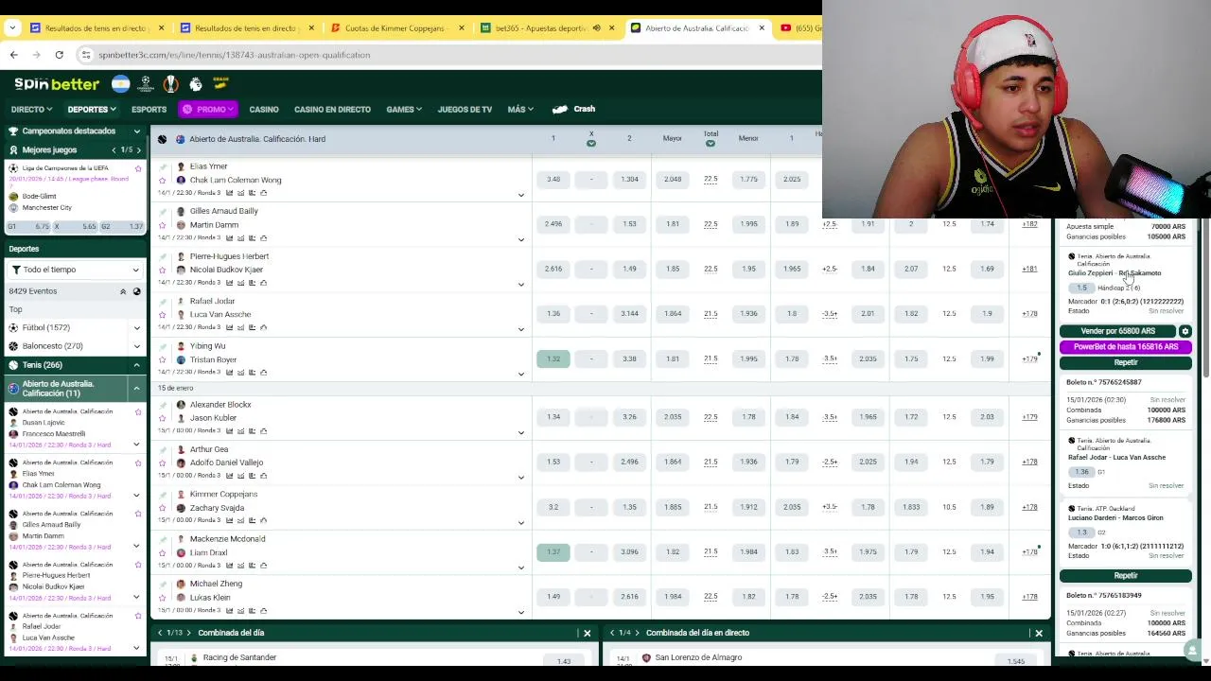Viewport: 1211px width, 681px height.
Task: Open the Premier League lion icon
Action: pyautogui.click(x=196, y=84)
